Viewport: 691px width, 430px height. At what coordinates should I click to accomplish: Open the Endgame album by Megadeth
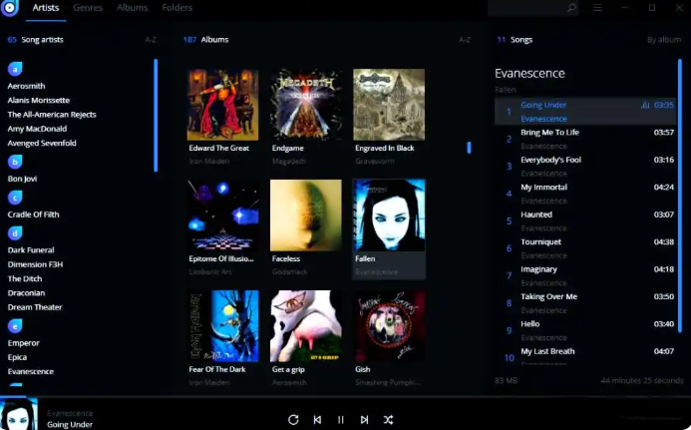305,105
